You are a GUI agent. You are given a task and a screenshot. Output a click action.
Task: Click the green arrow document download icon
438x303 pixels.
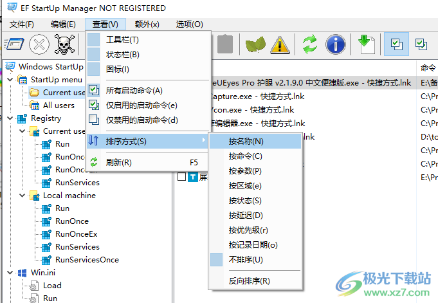pos(366,44)
